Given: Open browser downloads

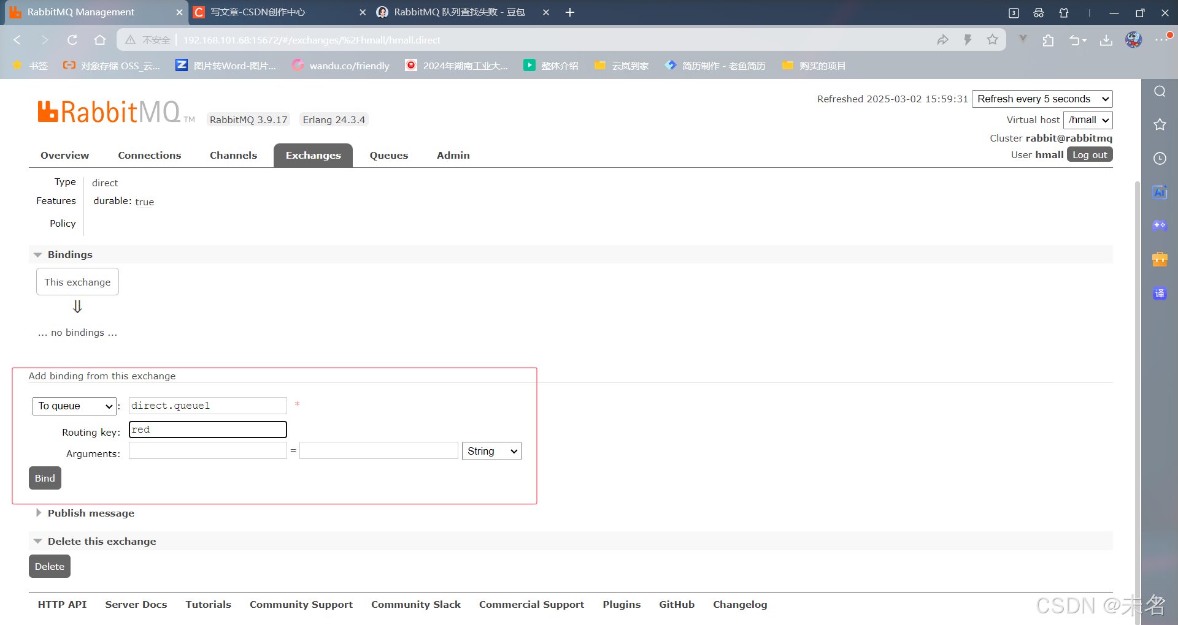Looking at the screenshot, I should click(x=1106, y=40).
